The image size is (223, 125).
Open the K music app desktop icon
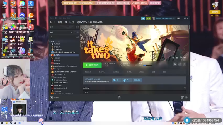tap(31, 4)
